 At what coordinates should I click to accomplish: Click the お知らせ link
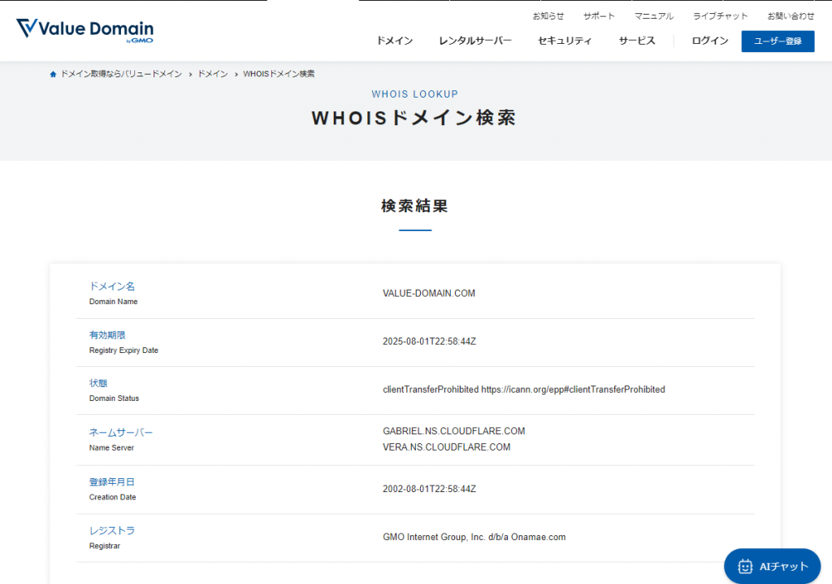pos(548,16)
